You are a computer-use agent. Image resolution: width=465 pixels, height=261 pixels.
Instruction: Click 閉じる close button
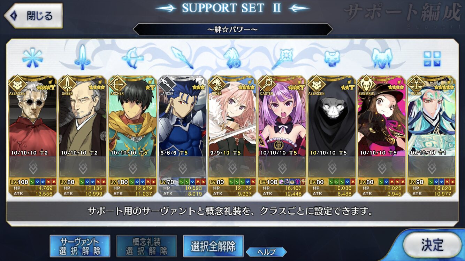(x=33, y=16)
